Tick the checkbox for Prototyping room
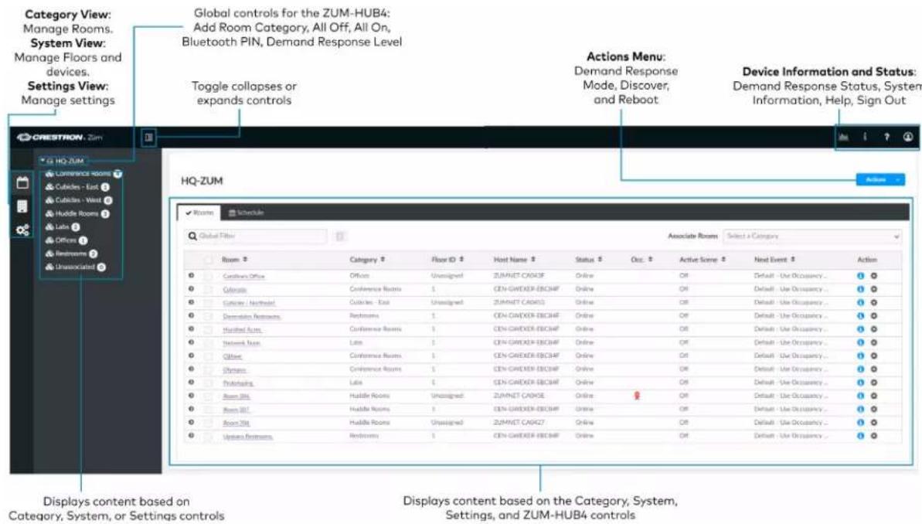Screen dimensions: 922x524 coord(208,383)
